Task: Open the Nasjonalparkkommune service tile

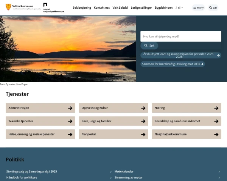Action: [187, 134]
